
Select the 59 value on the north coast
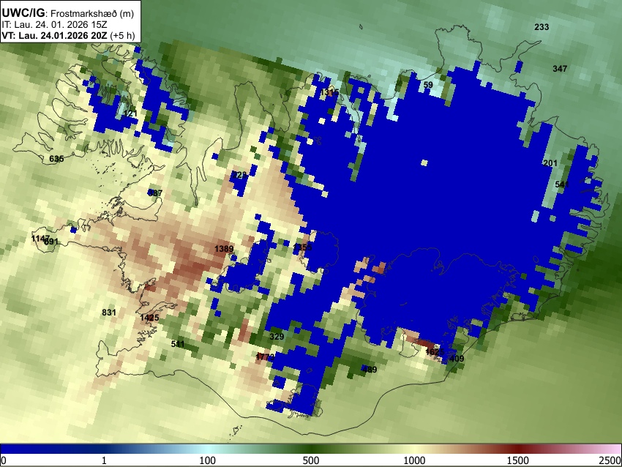click(x=428, y=85)
